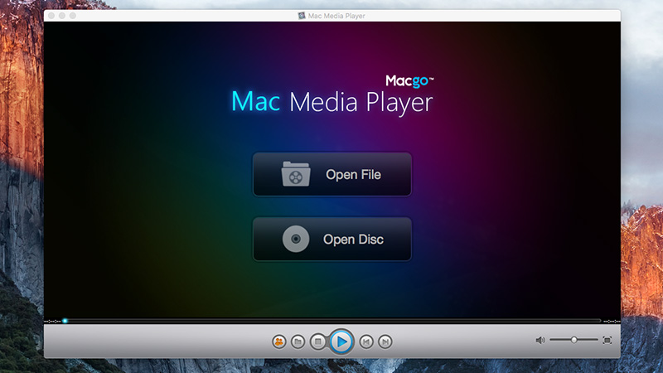The height and width of the screenshot is (373, 663).
Task: Skip to the next track
Action: 385,341
